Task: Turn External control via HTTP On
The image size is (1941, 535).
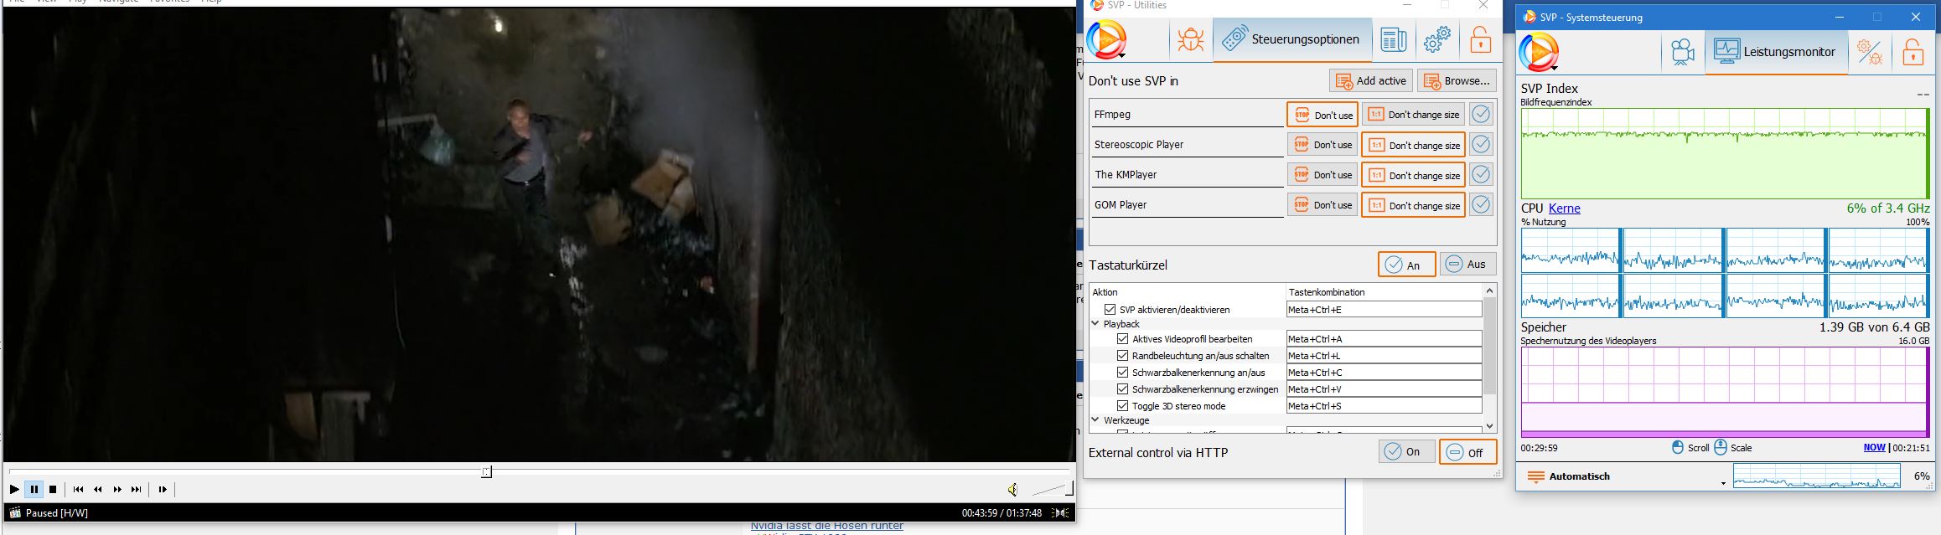Action: (x=1406, y=452)
